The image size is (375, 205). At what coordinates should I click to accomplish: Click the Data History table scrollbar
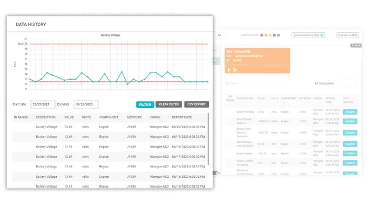[208, 139]
